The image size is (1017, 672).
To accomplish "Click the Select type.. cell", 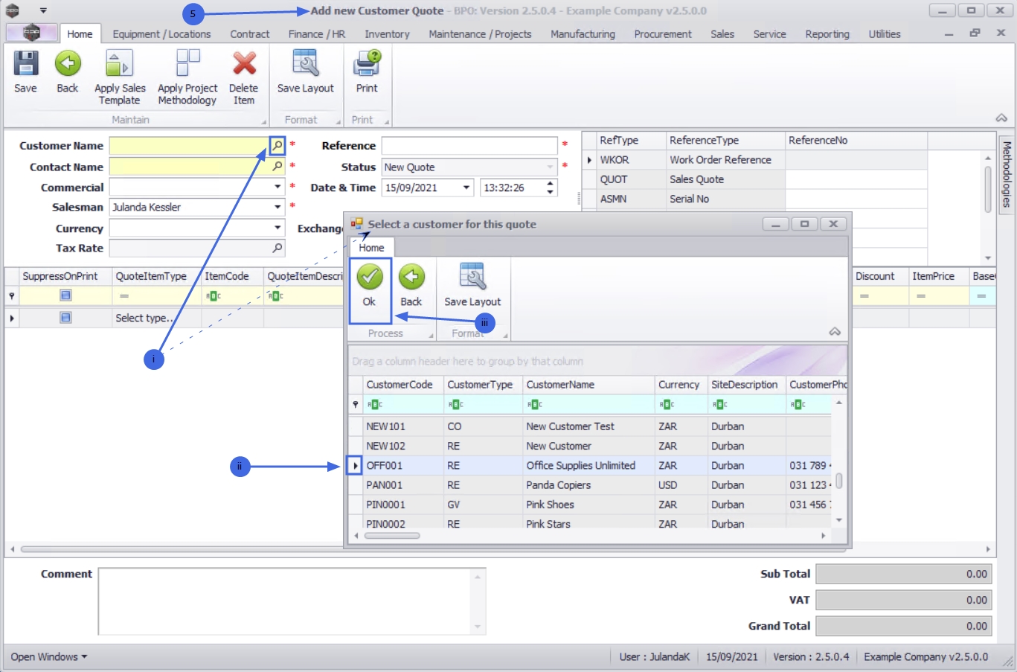I will coord(156,318).
